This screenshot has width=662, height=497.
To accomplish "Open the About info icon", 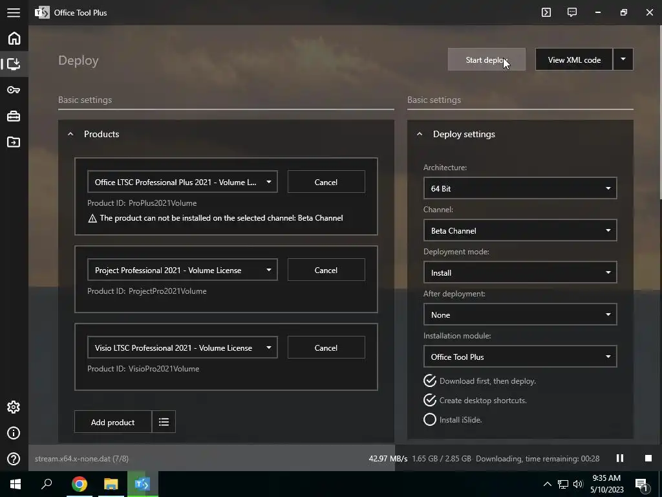I will pos(14,433).
